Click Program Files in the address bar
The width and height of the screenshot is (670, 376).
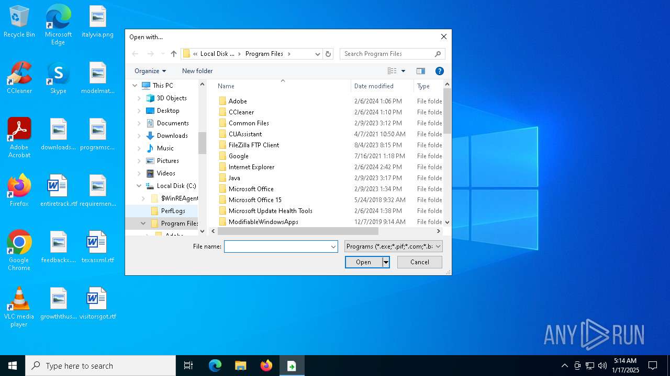(264, 54)
